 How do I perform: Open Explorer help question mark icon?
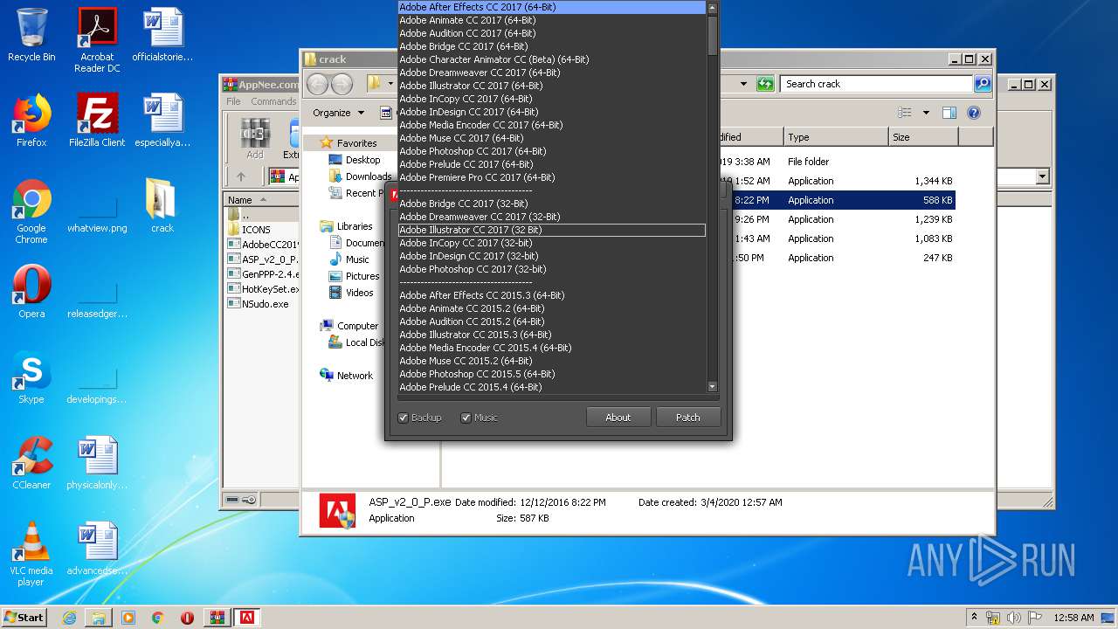pos(974,113)
